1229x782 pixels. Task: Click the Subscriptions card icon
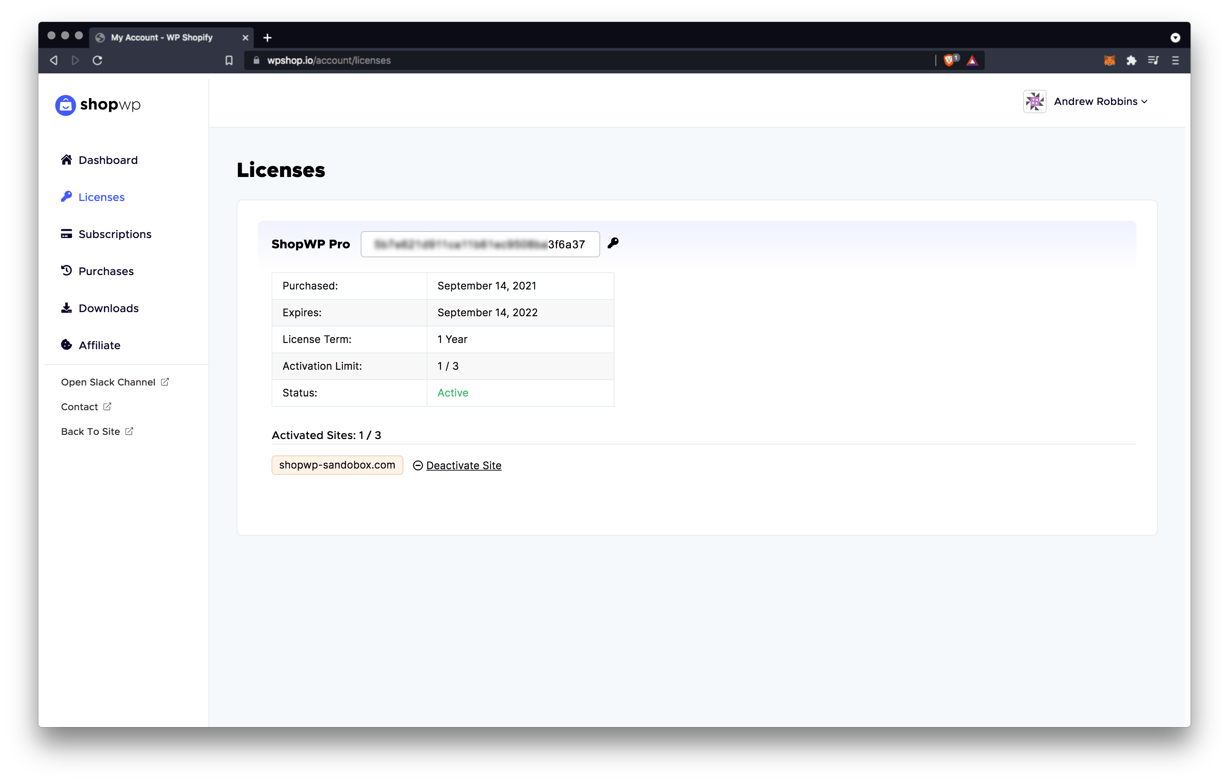point(66,234)
